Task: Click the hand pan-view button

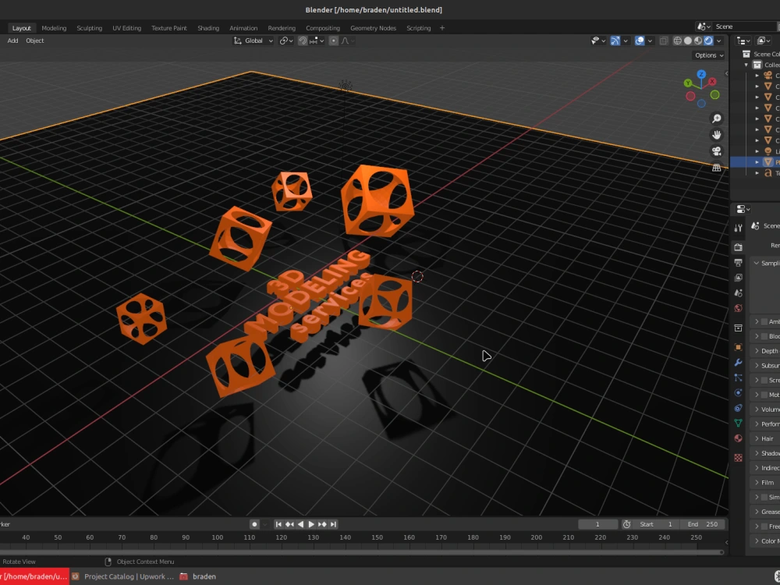Action: click(x=716, y=135)
